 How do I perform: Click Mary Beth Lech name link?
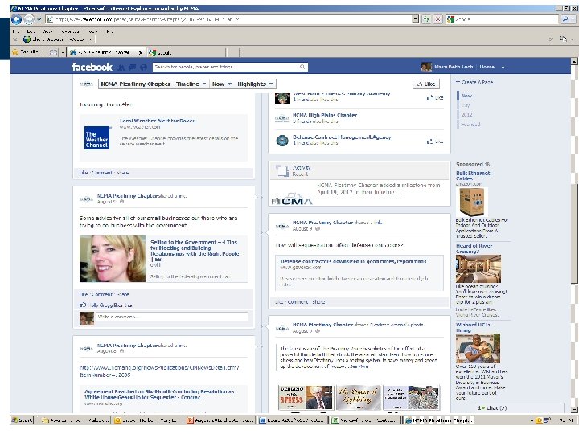[x=454, y=67]
